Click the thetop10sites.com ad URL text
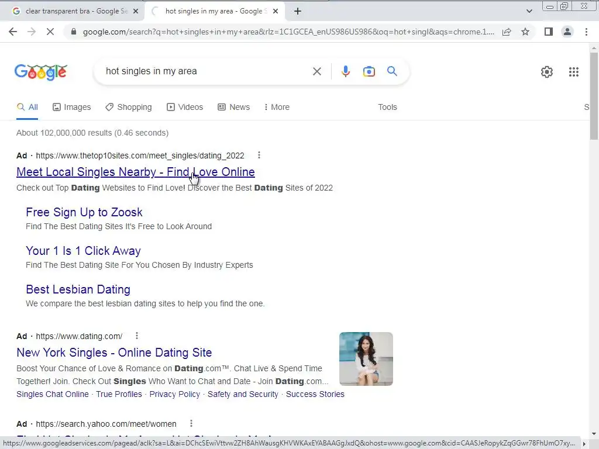 coord(140,156)
